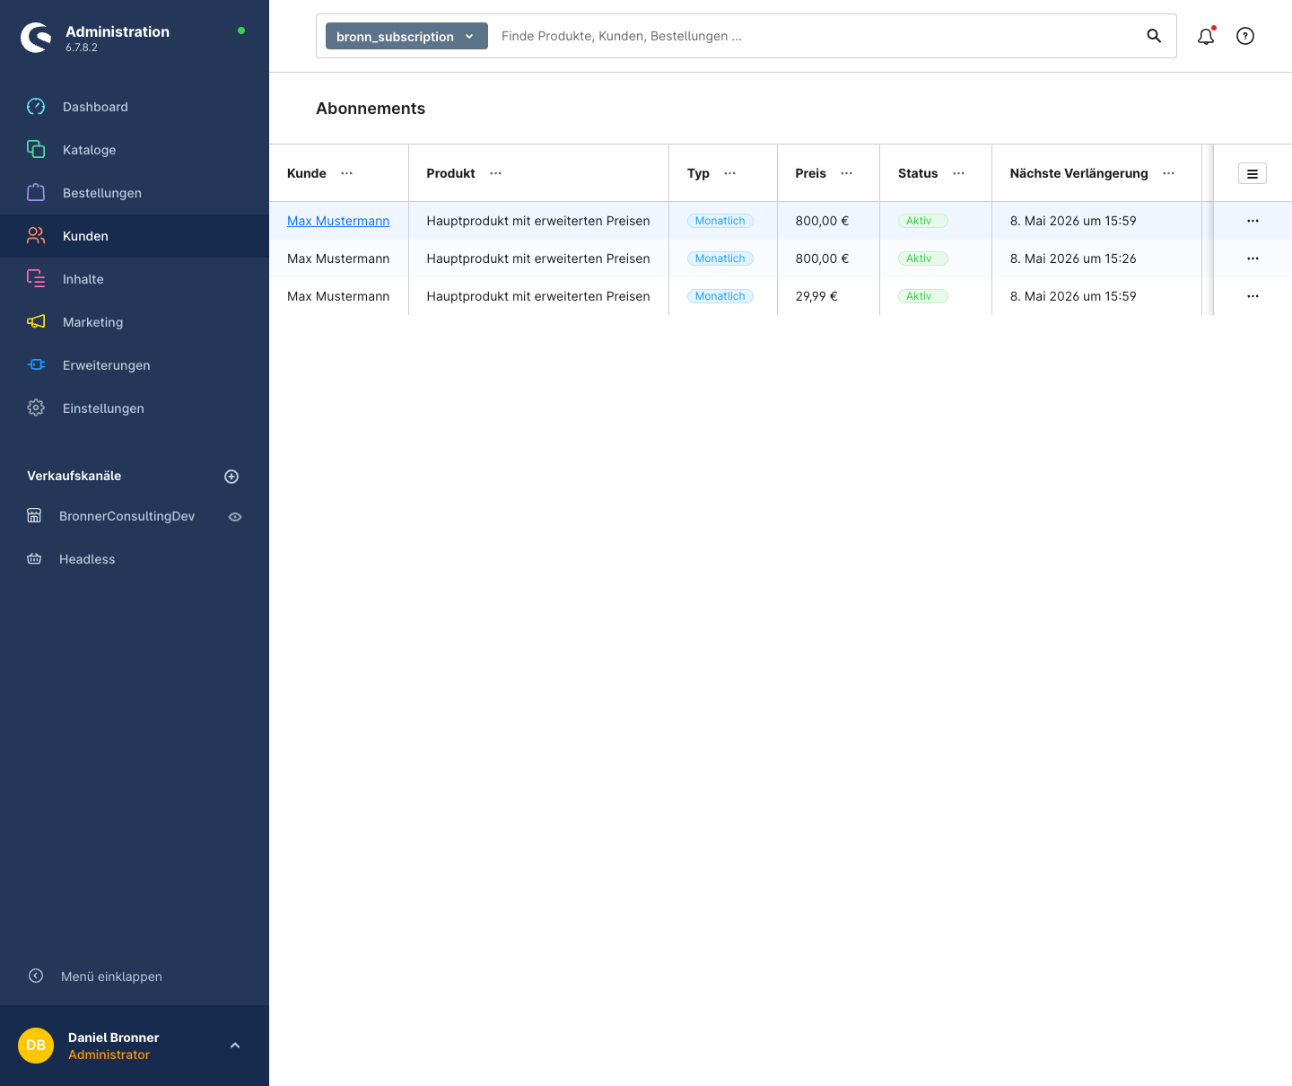View BronnerConsultingDev storefront via eye icon
The height and width of the screenshot is (1086, 1292).
tap(235, 517)
